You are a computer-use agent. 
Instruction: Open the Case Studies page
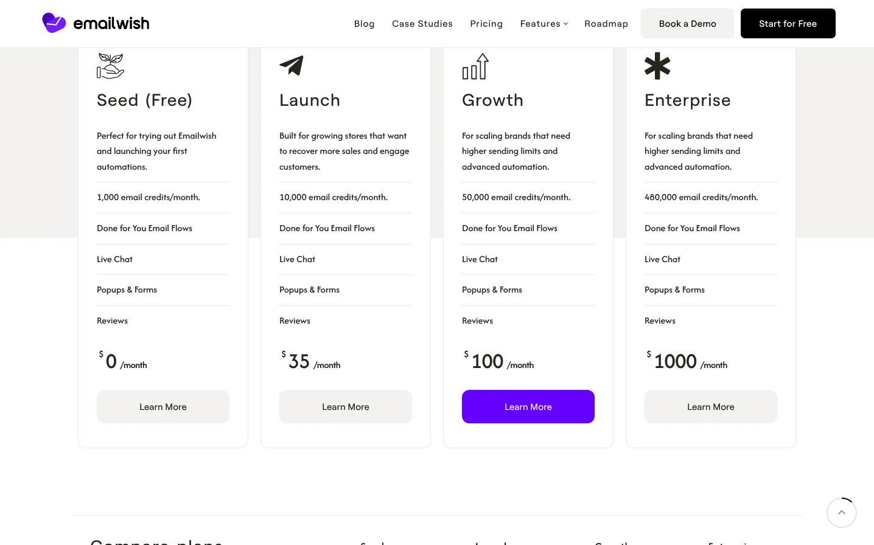click(x=422, y=24)
